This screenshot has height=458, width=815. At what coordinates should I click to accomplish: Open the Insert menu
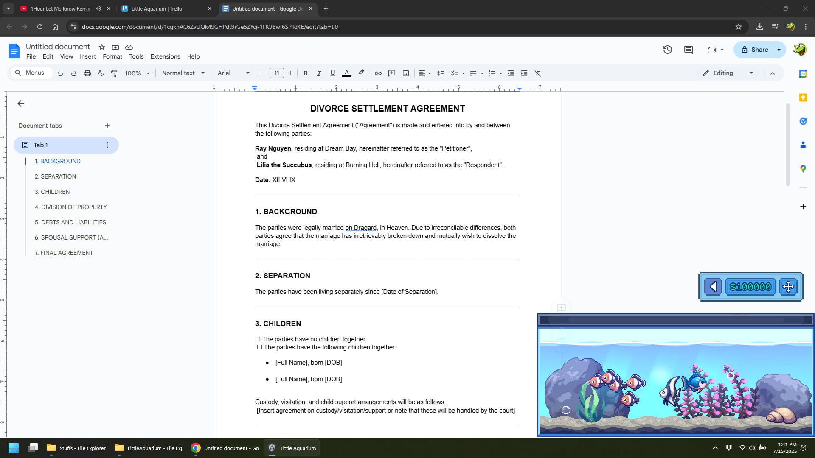pos(88,56)
